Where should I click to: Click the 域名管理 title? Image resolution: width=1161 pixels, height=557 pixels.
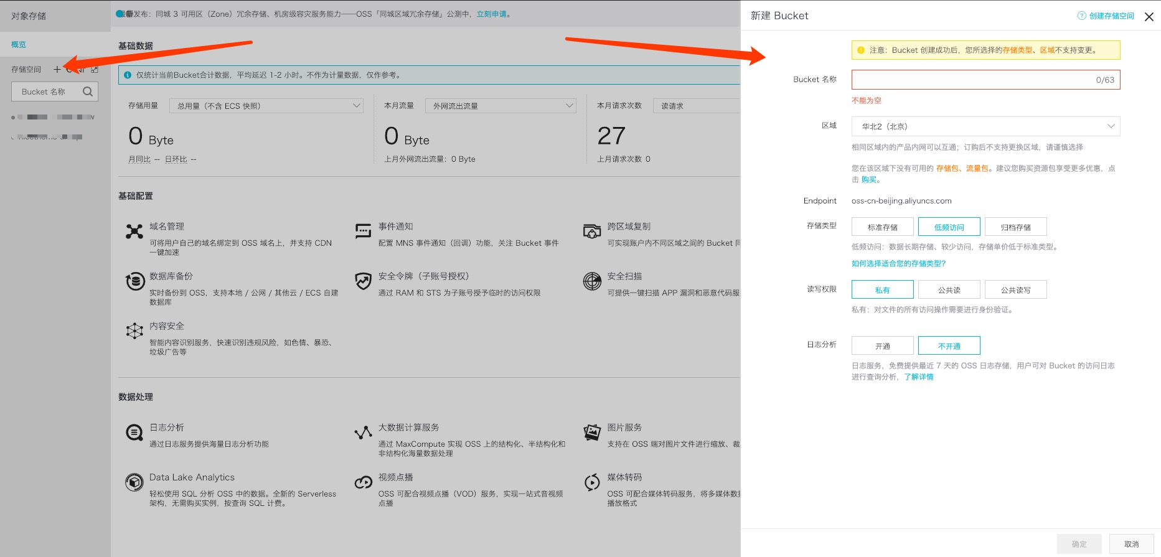pos(167,227)
